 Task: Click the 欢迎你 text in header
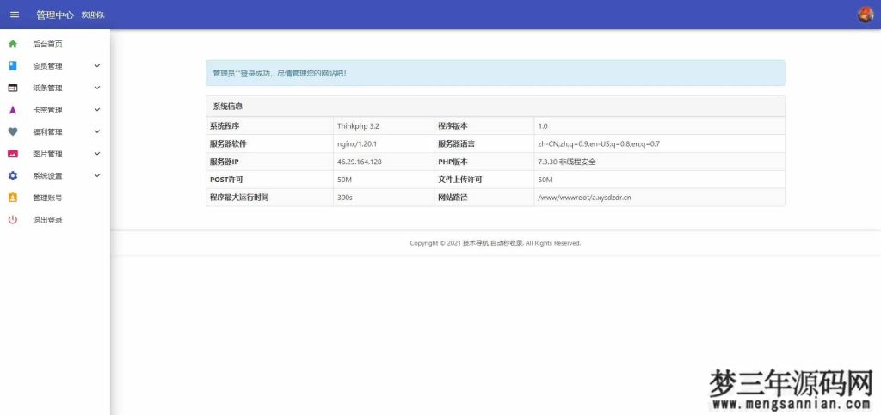tap(93, 15)
